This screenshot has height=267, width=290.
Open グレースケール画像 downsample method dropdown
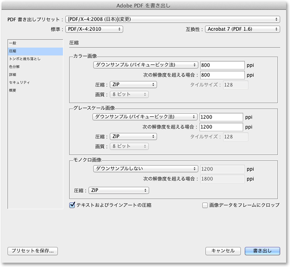(x=145, y=117)
